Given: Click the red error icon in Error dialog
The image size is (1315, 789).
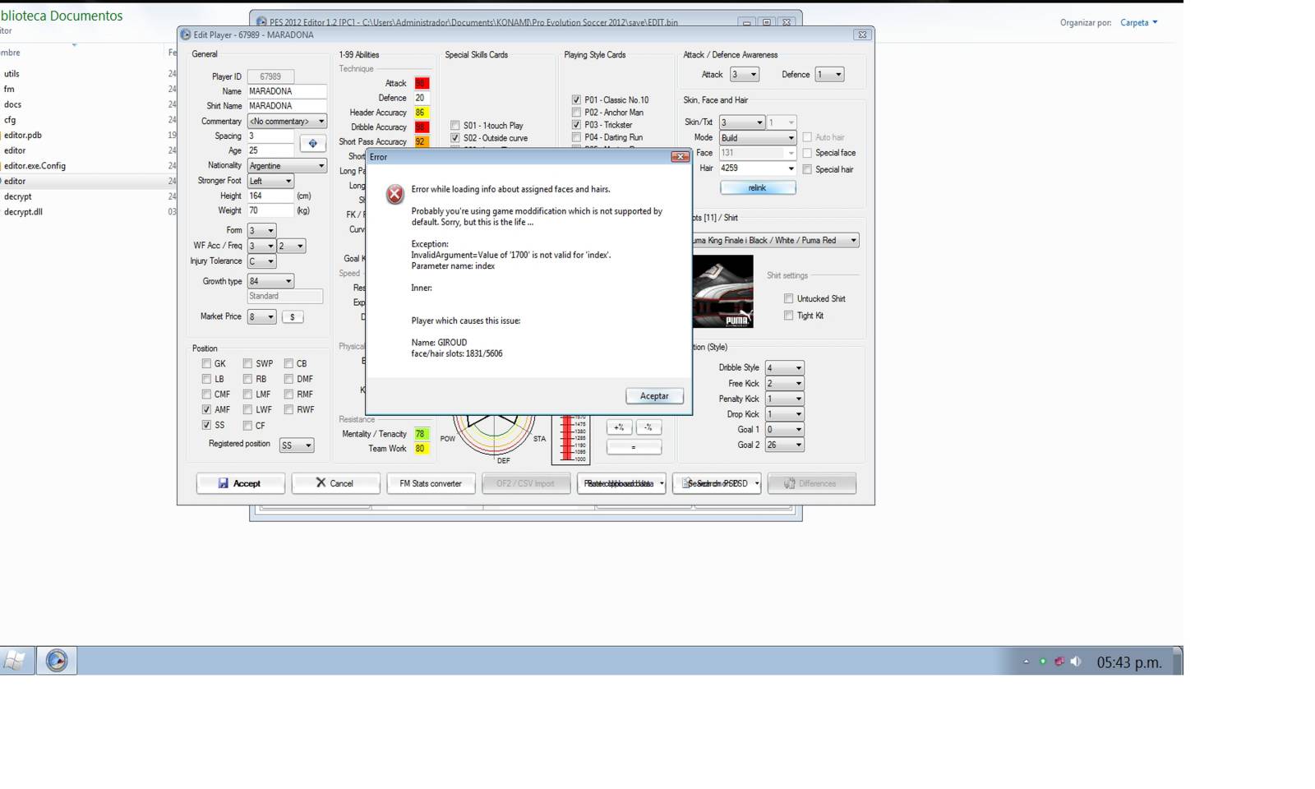Looking at the screenshot, I should point(395,194).
